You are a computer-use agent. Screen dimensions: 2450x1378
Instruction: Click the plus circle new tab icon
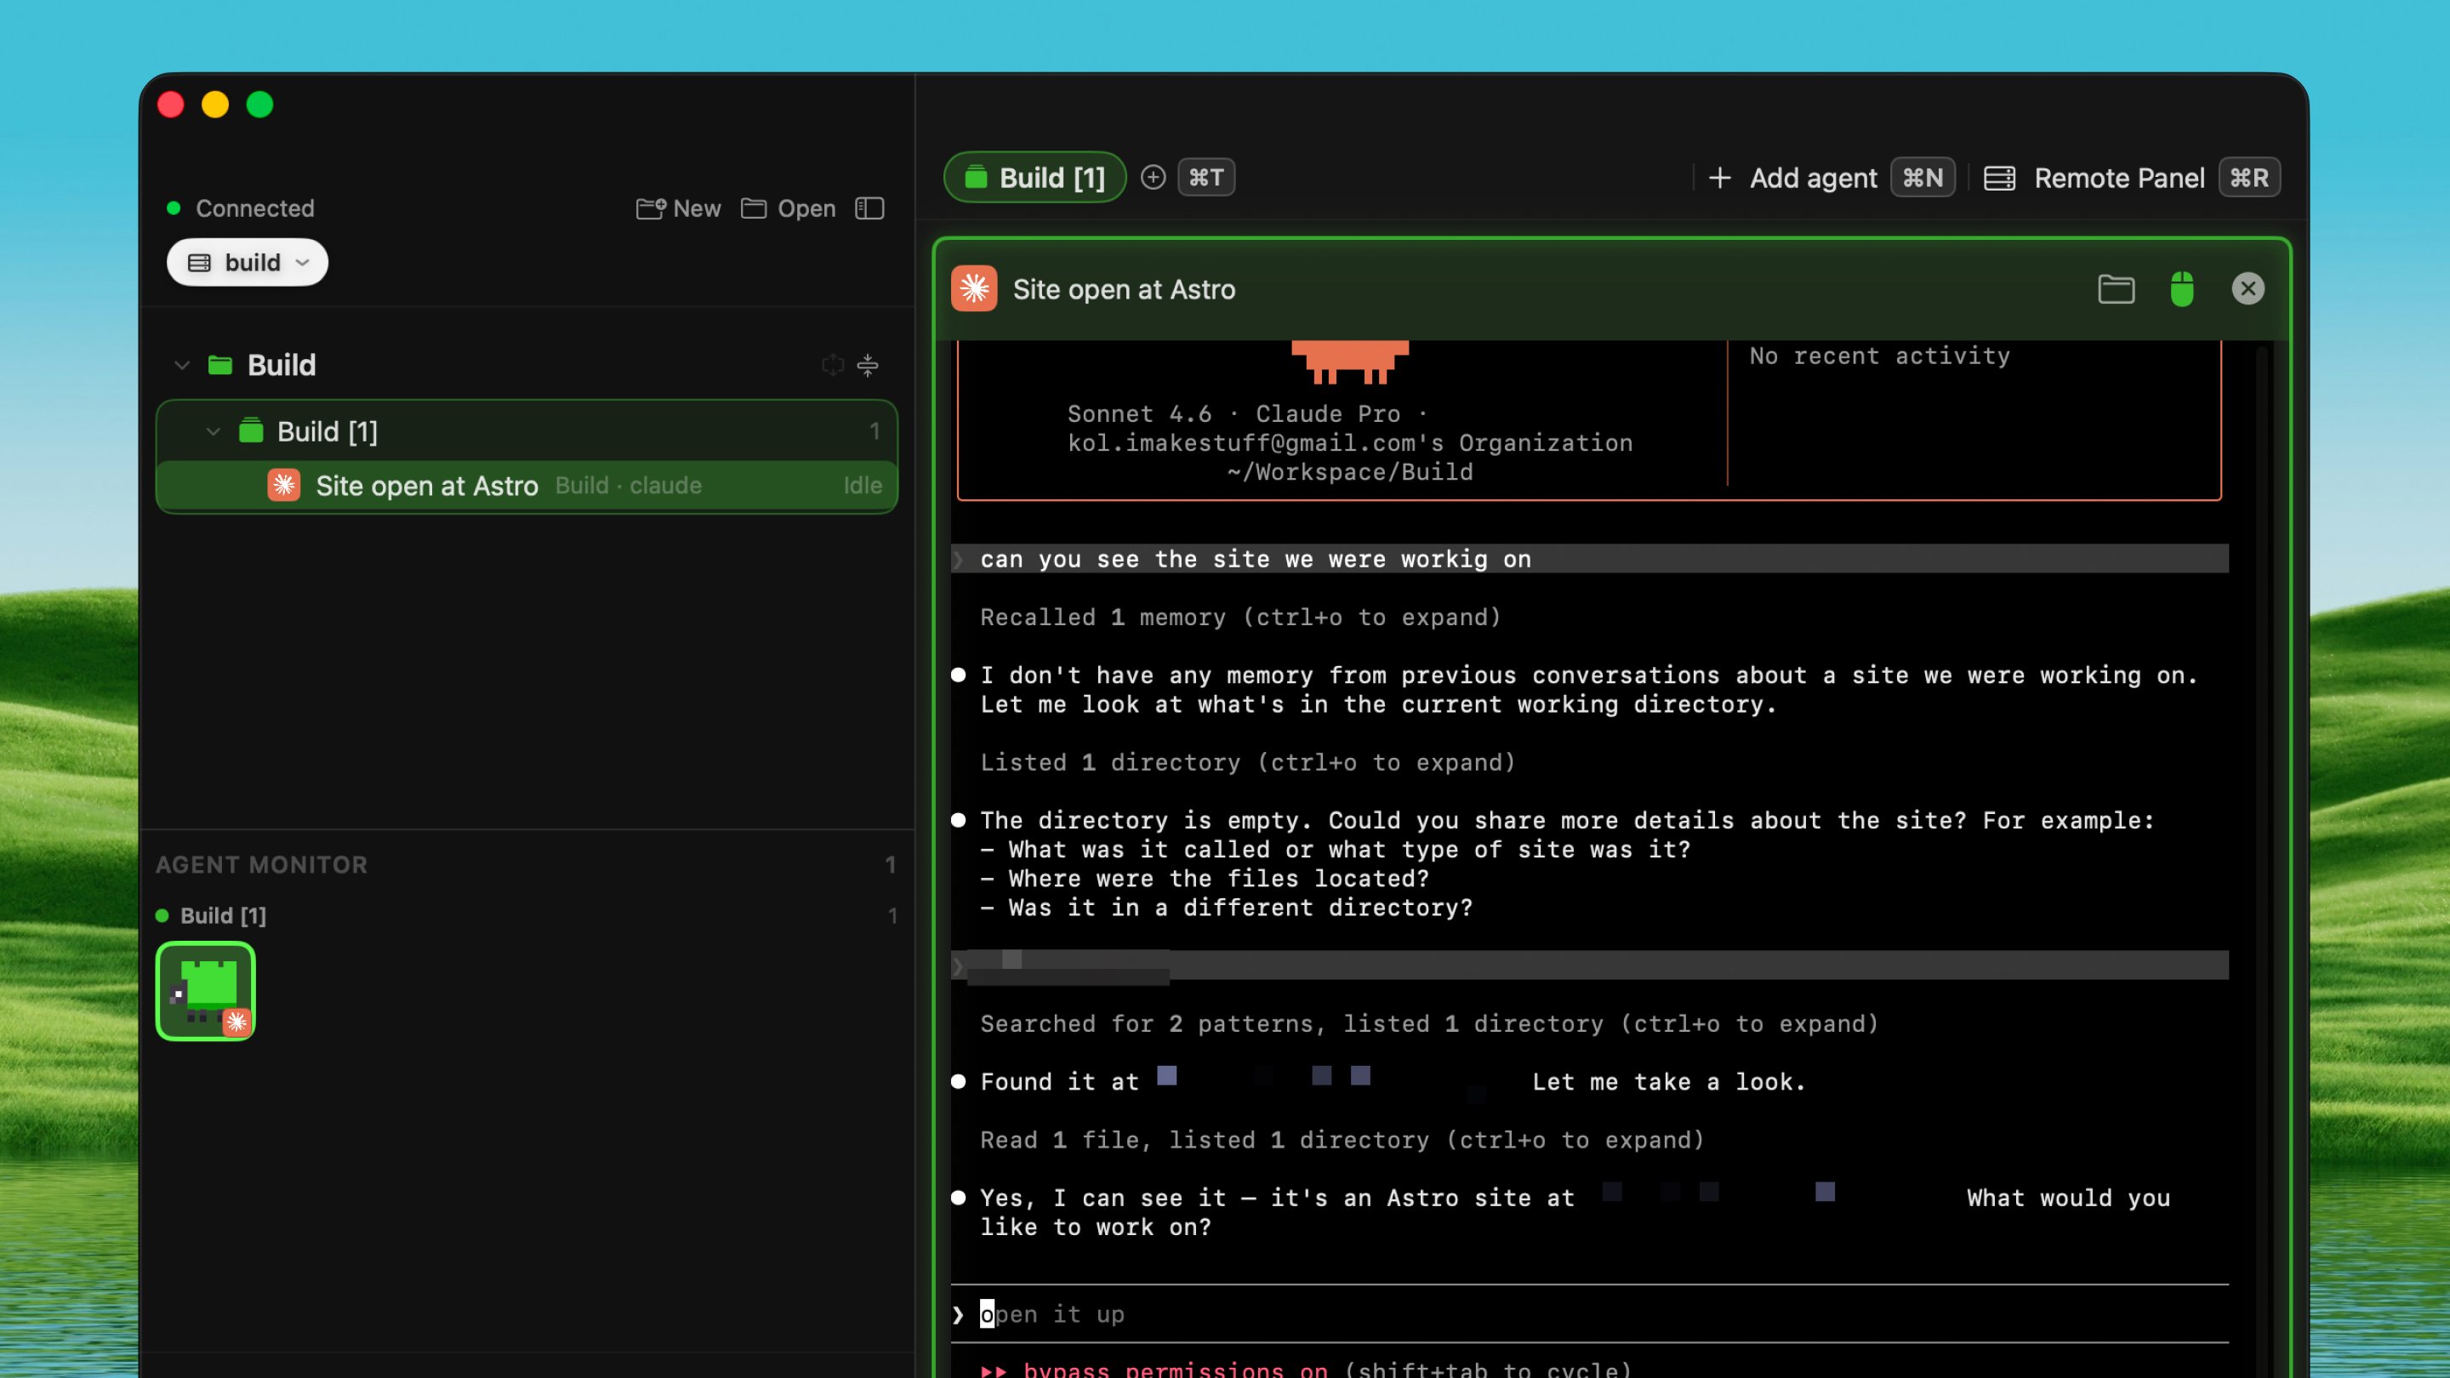(x=1153, y=178)
